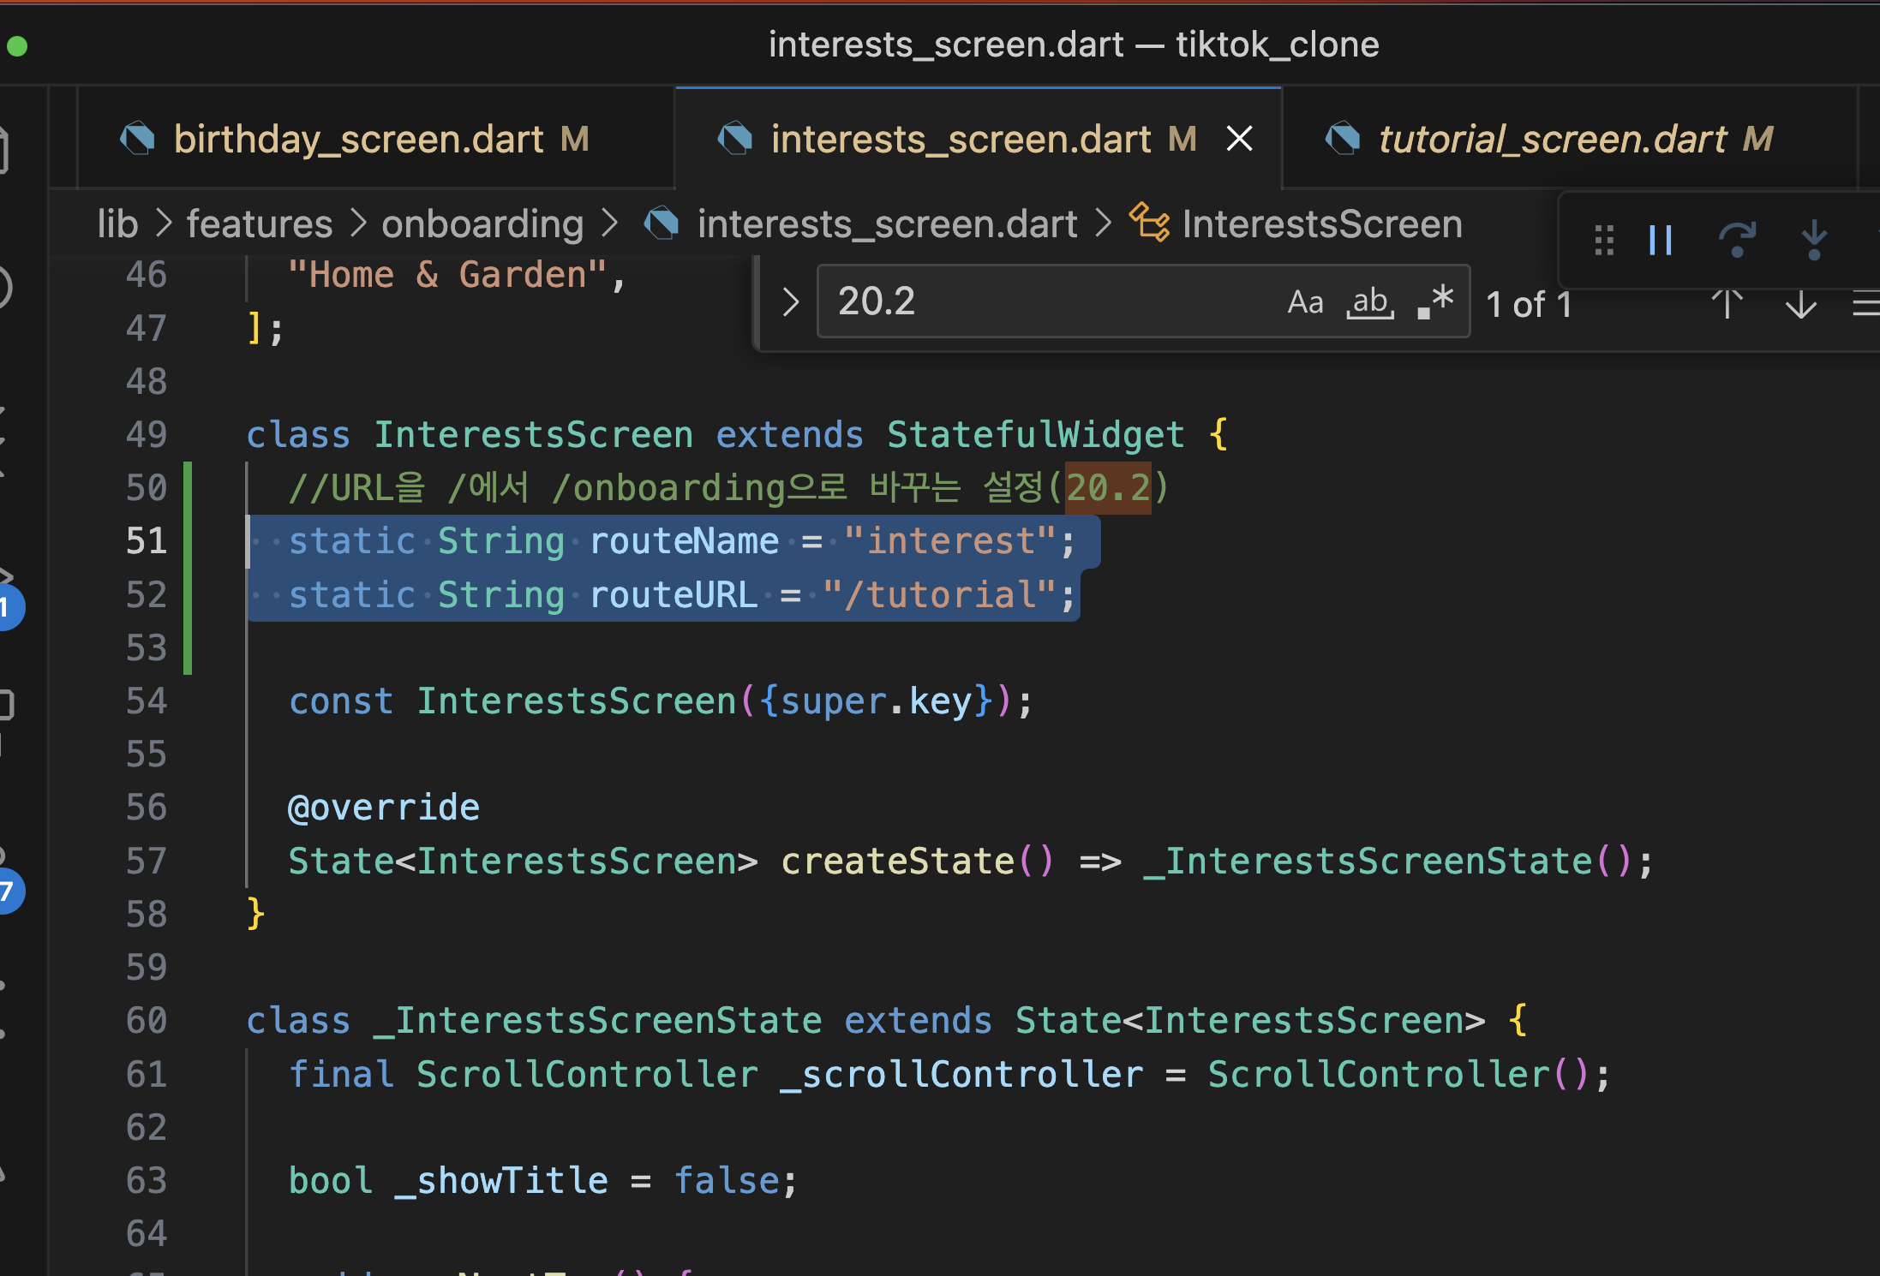
Task: Go to previous match arrow in find
Action: pos(1727,304)
